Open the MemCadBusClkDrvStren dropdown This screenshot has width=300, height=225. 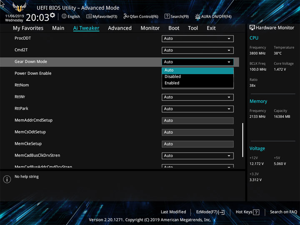point(197,156)
